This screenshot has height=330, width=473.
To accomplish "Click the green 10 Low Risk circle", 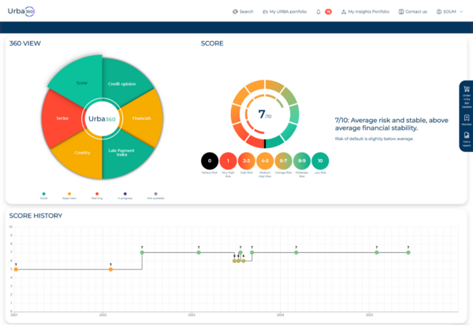I will 320,161.
